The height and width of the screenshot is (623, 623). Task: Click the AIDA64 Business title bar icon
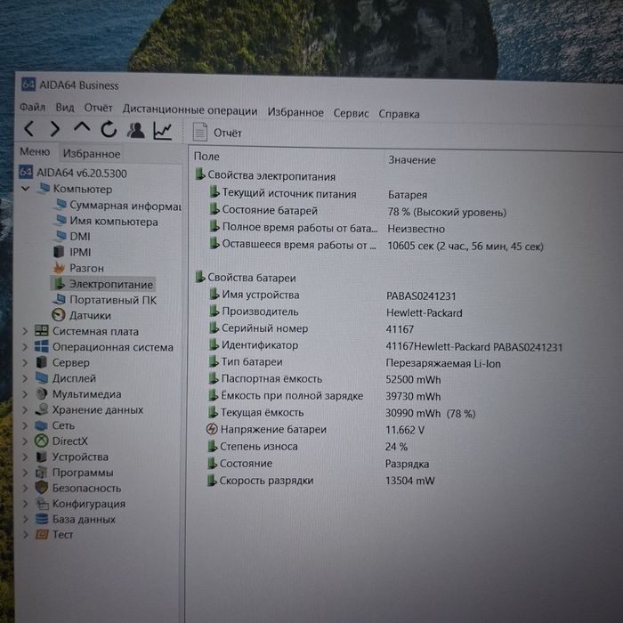coord(28,85)
